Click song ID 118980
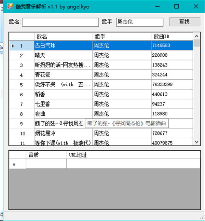Image resolution: width=205 pixels, height=221 pixels. click(172, 114)
